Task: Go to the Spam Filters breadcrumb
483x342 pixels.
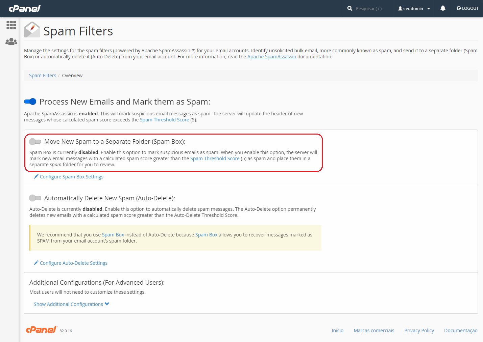Action: [x=43, y=76]
